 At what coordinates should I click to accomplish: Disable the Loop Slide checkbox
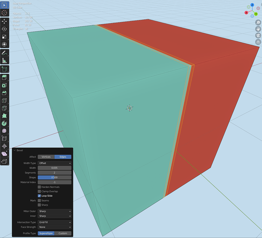pyautogui.click(x=40, y=196)
